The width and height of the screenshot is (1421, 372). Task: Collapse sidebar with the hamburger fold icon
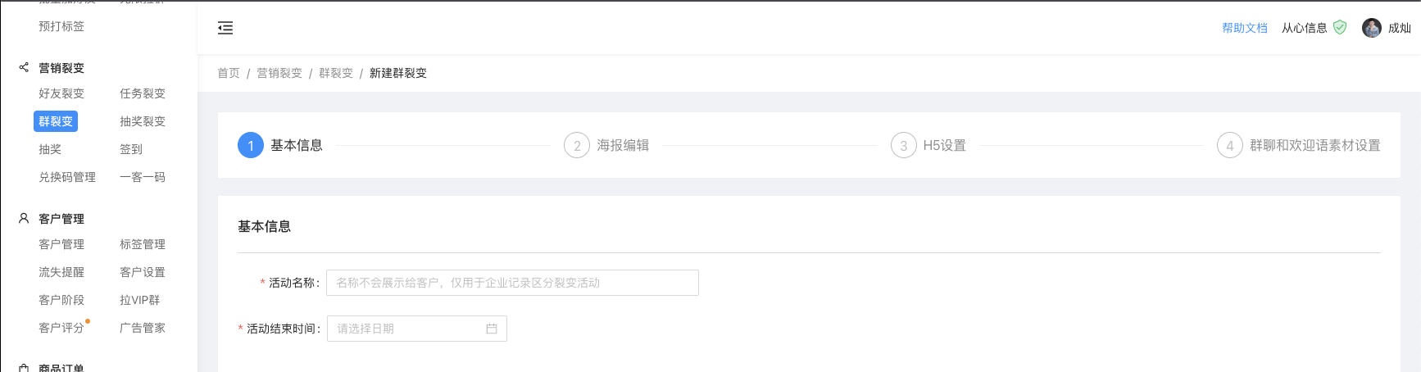(225, 28)
